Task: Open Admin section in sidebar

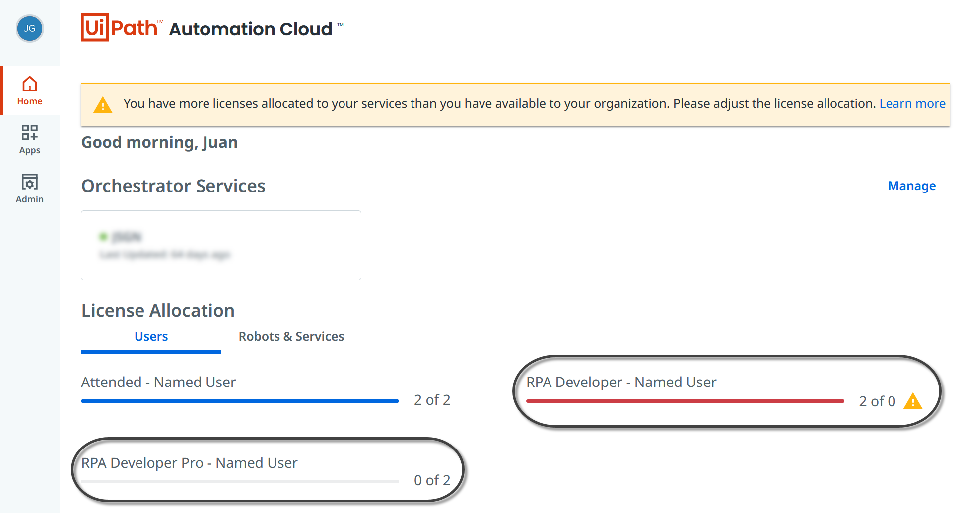Action: point(30,189)
